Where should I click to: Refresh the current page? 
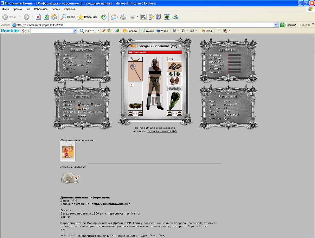click(46, 17)
